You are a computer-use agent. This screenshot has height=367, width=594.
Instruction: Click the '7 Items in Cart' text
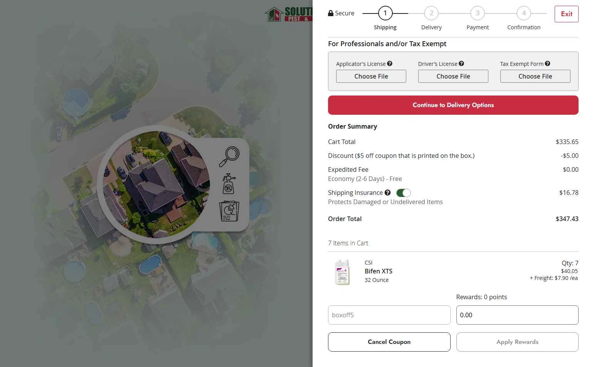pos(348,243)
